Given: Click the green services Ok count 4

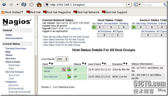Looking at the screenshot, I should [x=133, y=27].
